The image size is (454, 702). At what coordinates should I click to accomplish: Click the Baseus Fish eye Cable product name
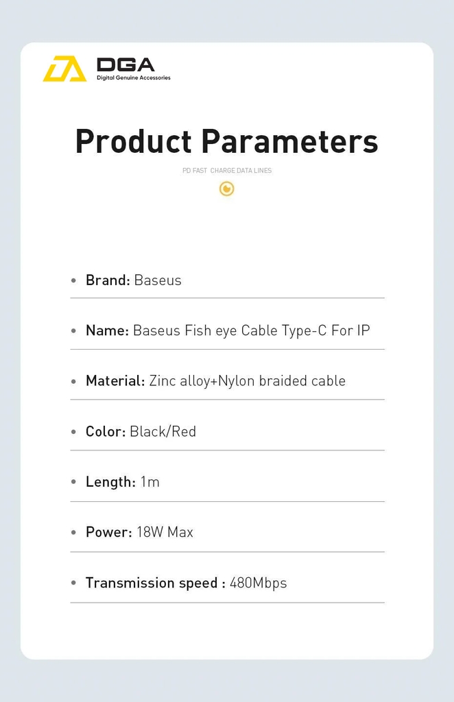point(251,330)
